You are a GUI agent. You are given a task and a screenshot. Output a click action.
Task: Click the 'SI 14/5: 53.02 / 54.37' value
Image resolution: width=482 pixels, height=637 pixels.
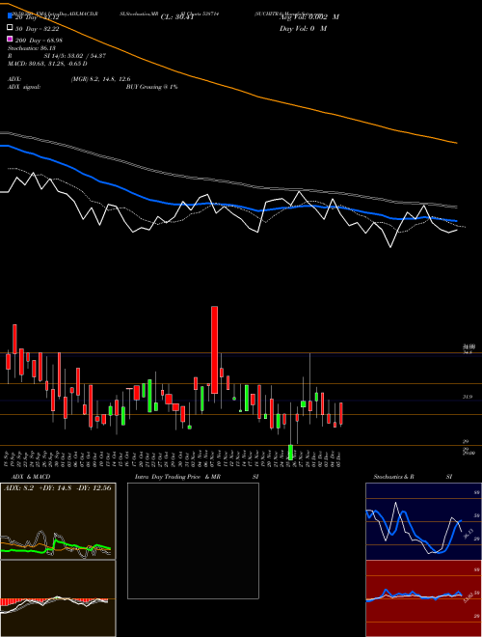(75, 56)
